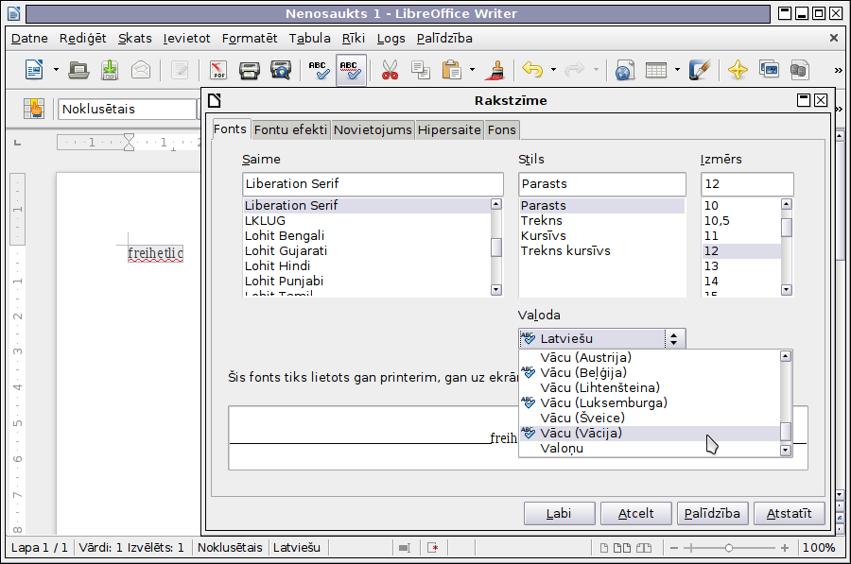Click the 100% zoom level in status bar
This screenshot has width=851, height=564.
(819, 548)
